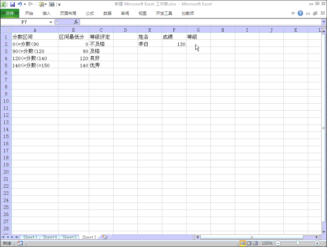Click the Excel application icon in title bar
The image size is (327, 247).
[3, 4]
